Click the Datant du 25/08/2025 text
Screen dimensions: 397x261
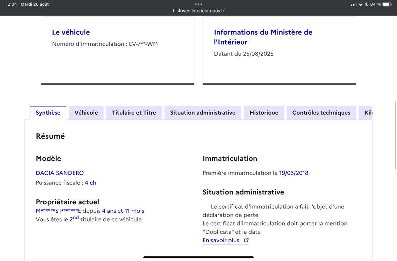pos(244,54)
